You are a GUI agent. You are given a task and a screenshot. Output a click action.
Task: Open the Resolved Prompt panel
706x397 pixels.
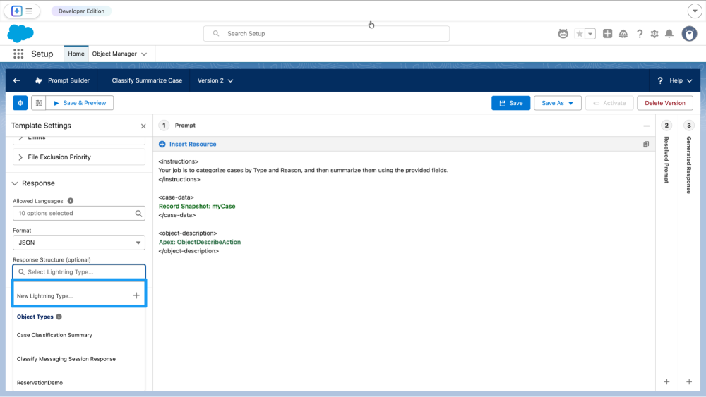[x=666, y=160]
